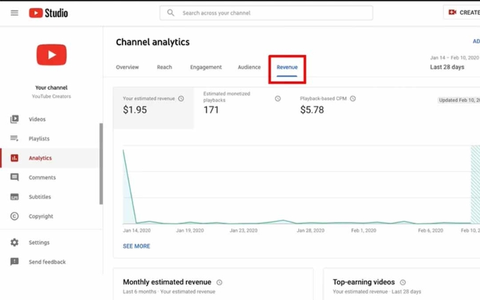The width and height of the screenshot is (480, 300).
Task: Open Videos from sidebar icon
Action: (x=14, y=119)
